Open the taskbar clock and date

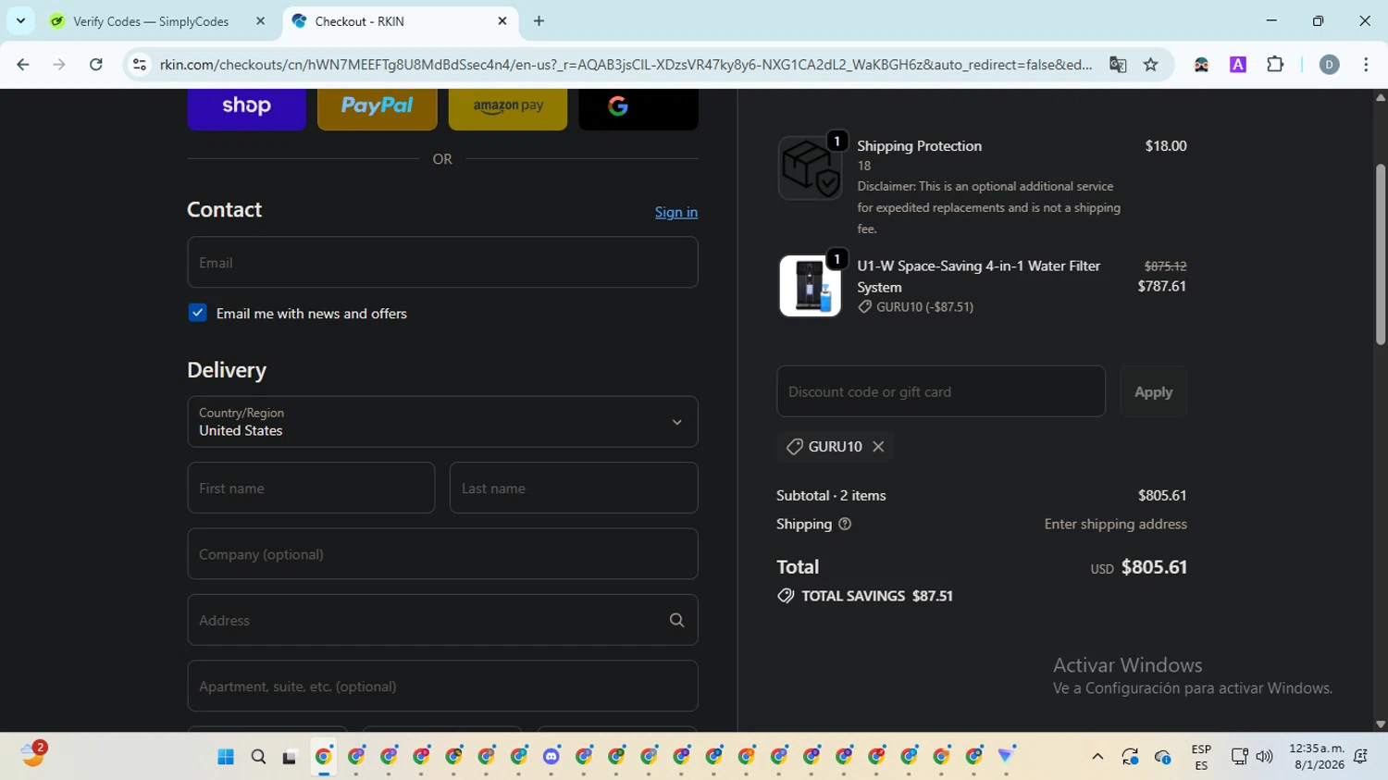pos(1317,757)
